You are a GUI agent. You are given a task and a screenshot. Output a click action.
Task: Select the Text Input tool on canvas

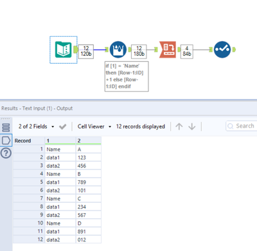pos(63,49)
